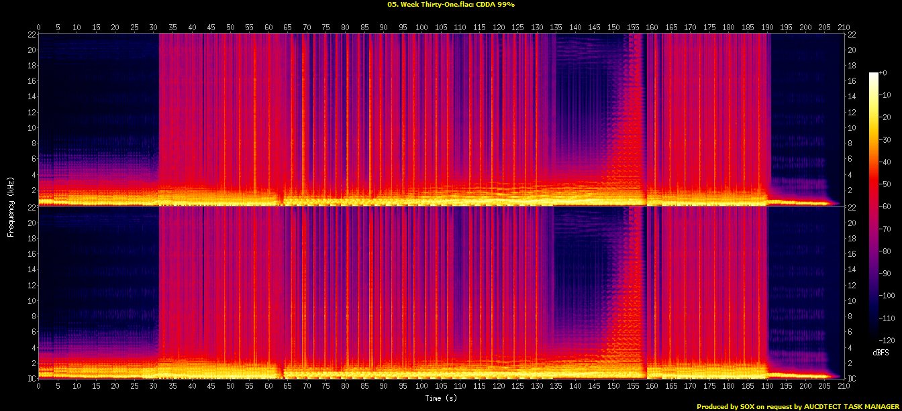
Task: Click the title text 'Week Thirty-One.flac: CDDA 99%'
Action: click(450, 4)
